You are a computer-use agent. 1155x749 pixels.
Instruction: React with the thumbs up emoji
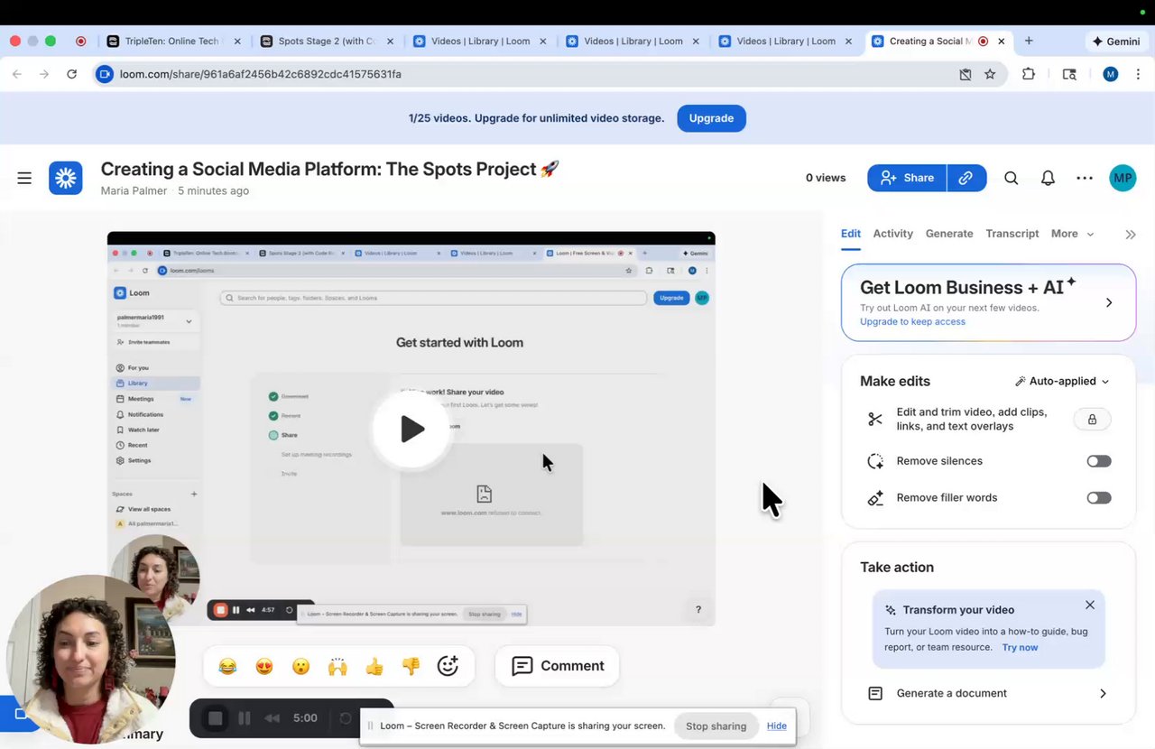[x=374, y=666]
